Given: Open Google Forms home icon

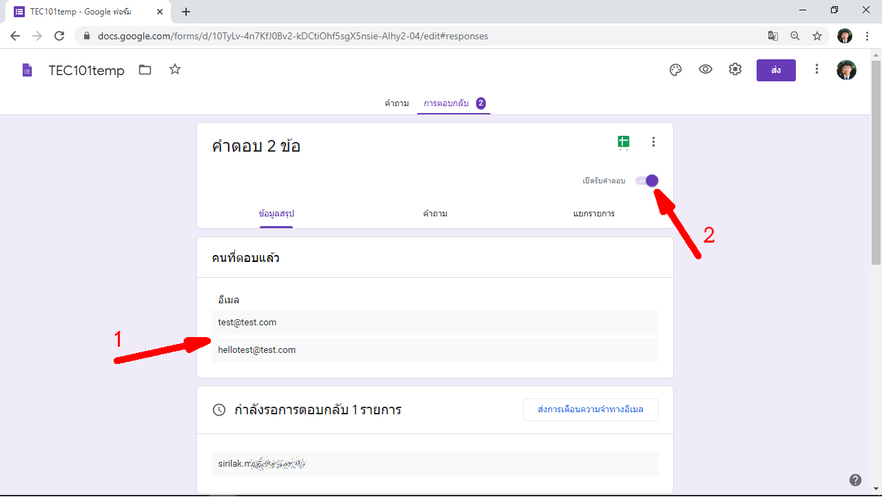Looking at the screenshot, I should click(x=27, y=70).
